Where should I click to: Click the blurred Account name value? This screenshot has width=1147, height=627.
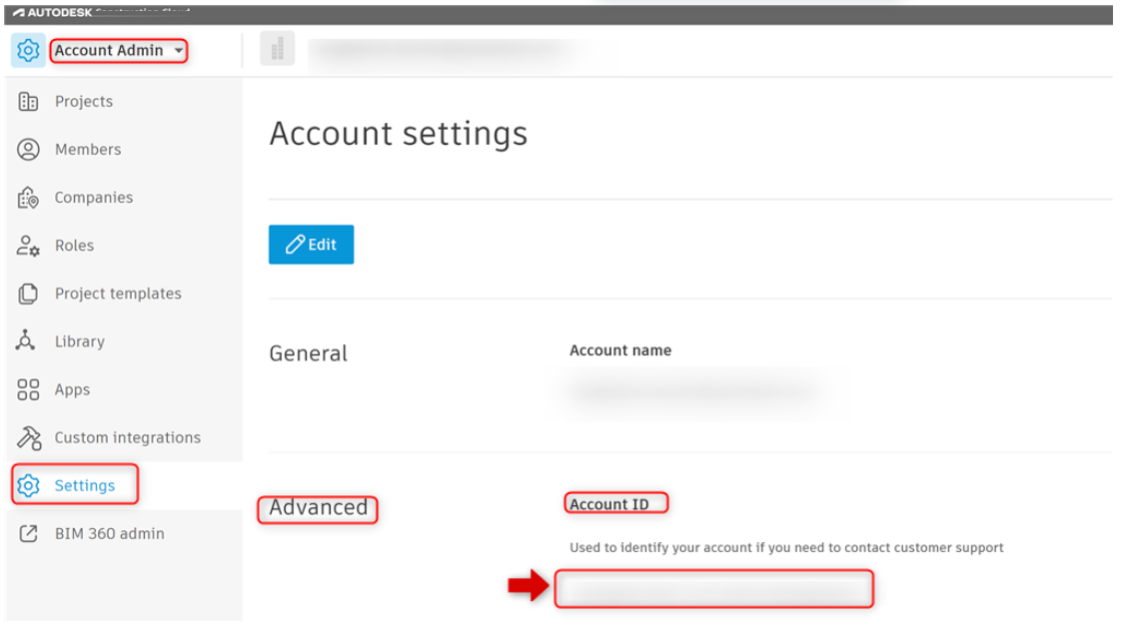(693, 390)
